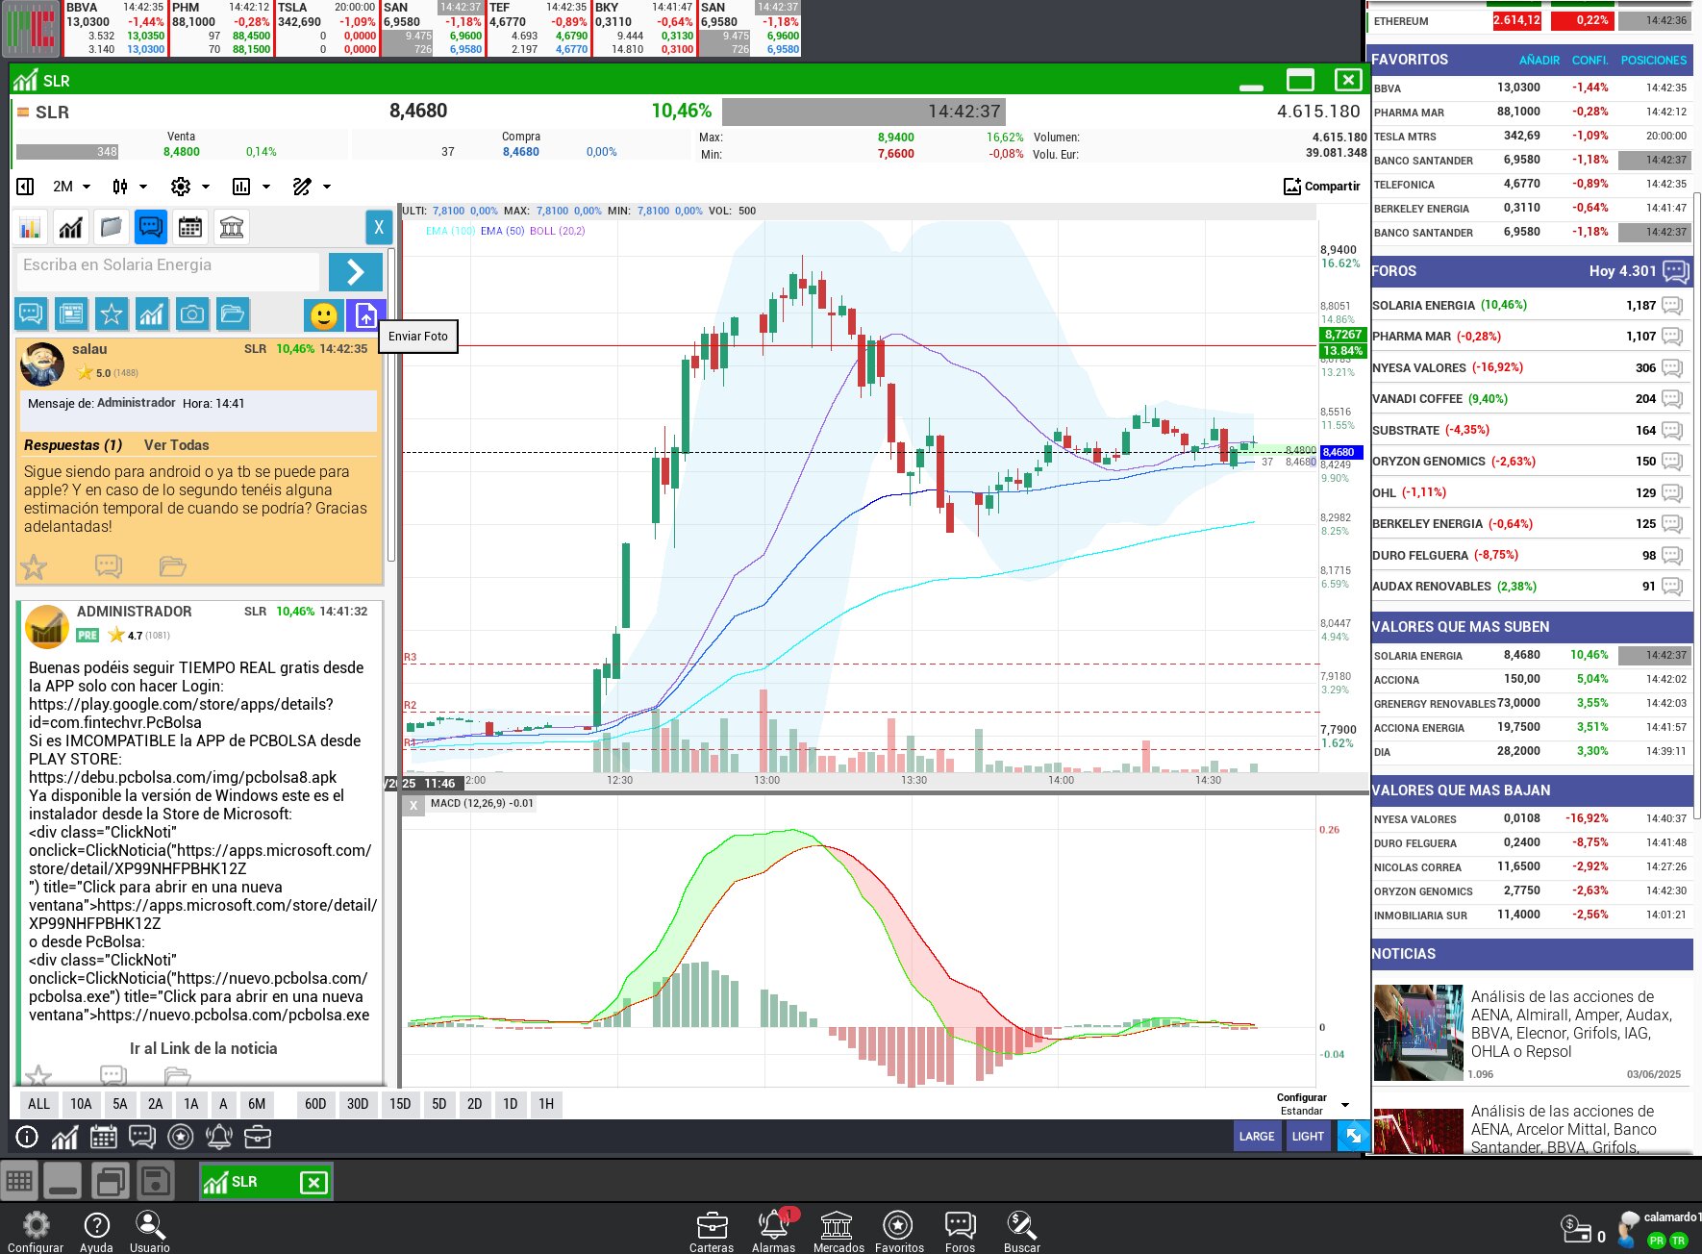Toggle the LARGE size button
The height and width of the screenshot is (1254, 1702).
click(x=1257, y=1137)
